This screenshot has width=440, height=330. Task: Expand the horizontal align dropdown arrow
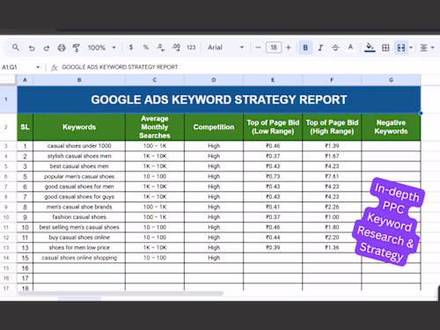[x=433, y=48]
